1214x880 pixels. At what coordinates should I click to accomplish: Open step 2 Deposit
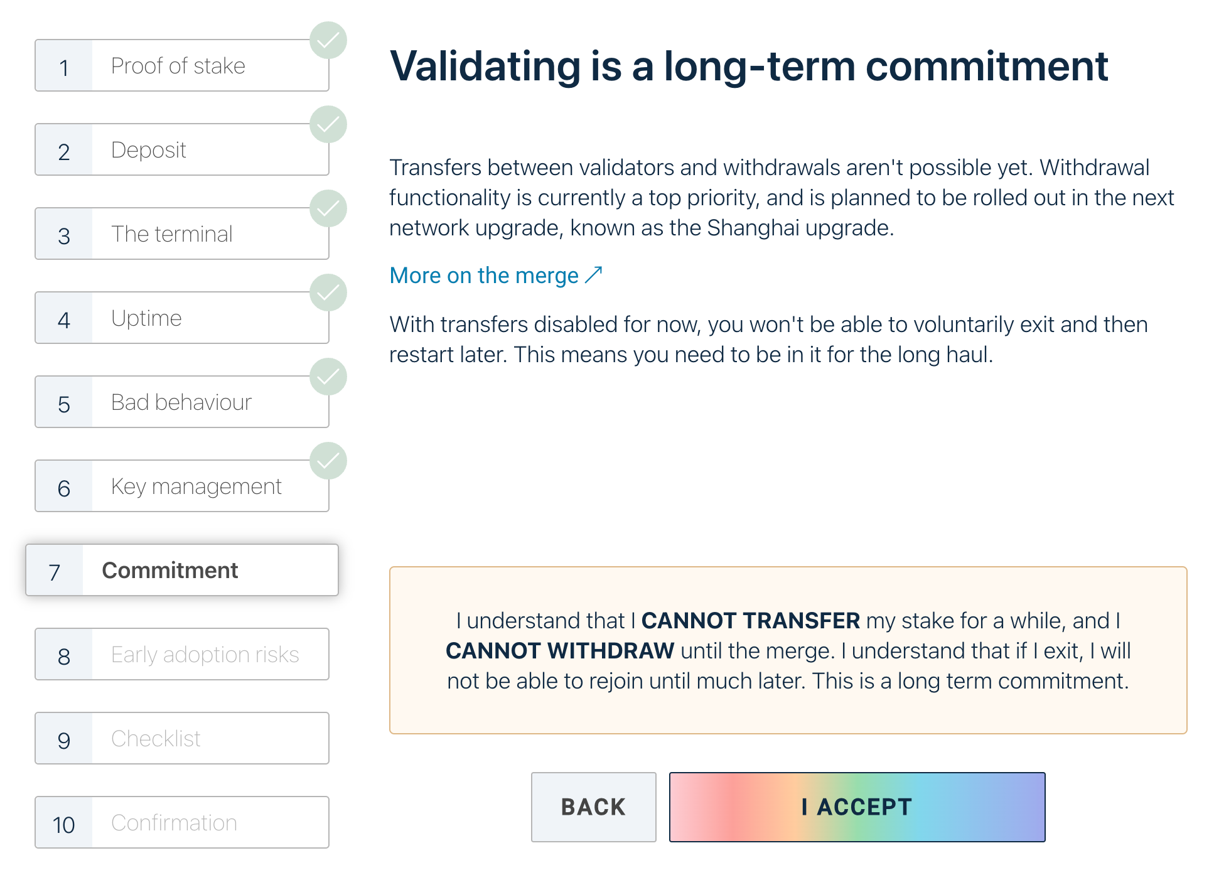pyautogui.click(x=181, y=150)
